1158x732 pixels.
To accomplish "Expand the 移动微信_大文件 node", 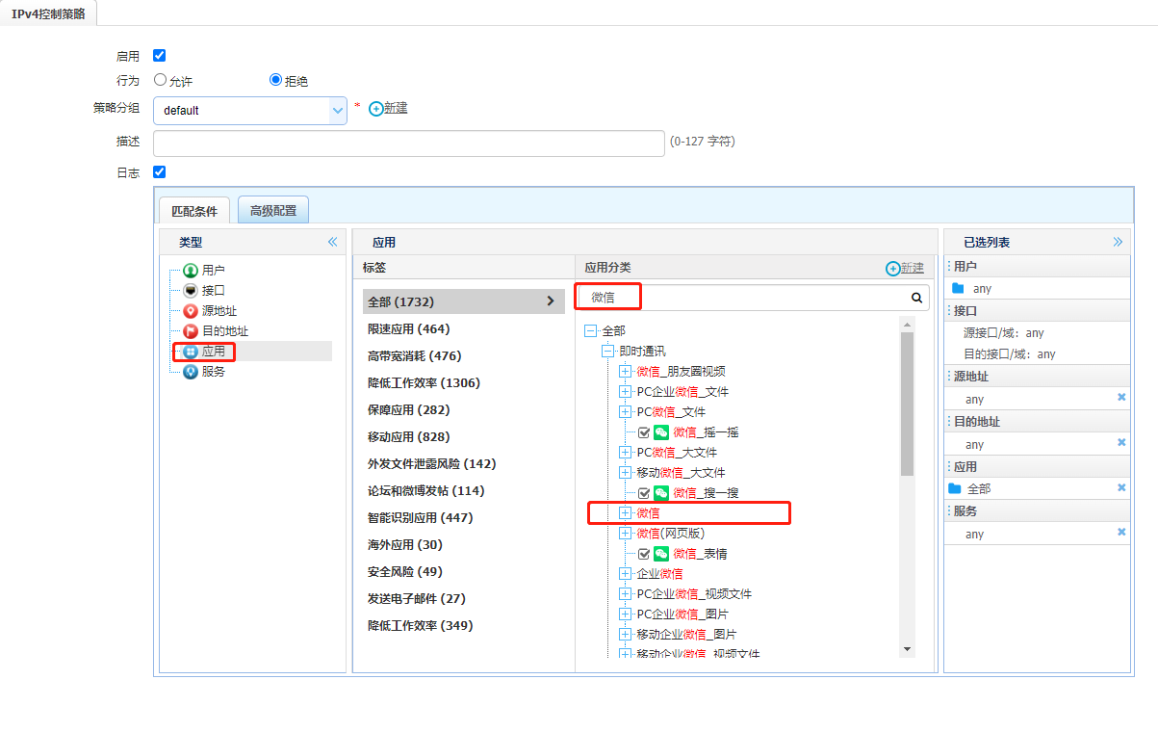I will point(625,473).
